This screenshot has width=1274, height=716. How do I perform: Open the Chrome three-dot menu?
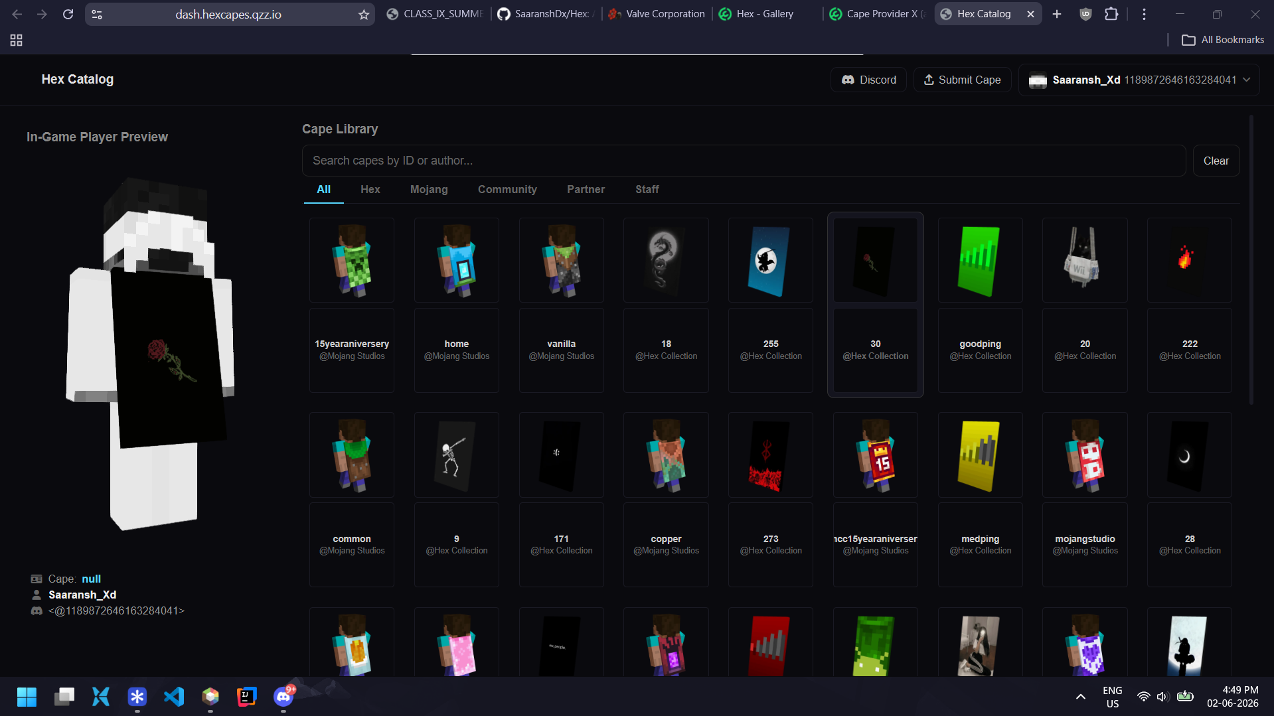click(1143, 14)
